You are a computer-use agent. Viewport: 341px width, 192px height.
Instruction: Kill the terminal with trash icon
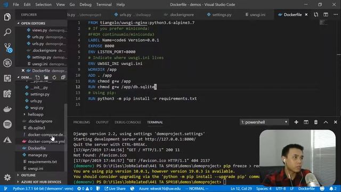click(x=316, y=122)
